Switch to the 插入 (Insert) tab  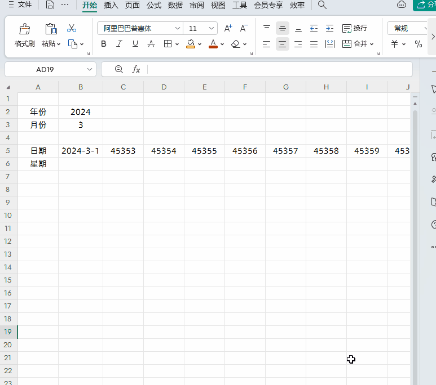111,5
